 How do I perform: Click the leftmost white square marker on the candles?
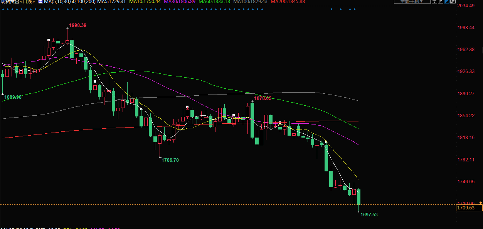49,40
